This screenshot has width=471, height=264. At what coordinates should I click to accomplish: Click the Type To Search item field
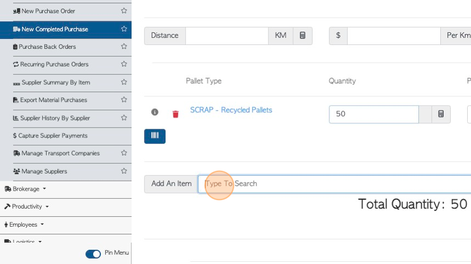point(334,184)
